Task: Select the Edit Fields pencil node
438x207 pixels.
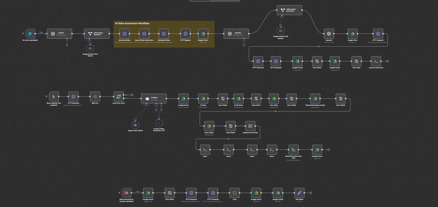Action: click(299, 193)
